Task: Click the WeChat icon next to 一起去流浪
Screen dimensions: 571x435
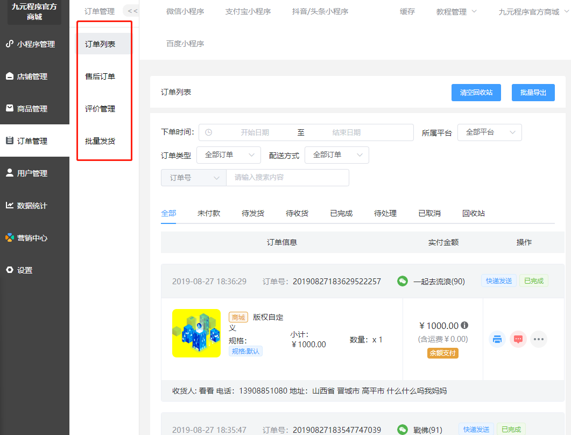Action: (402, 281)
